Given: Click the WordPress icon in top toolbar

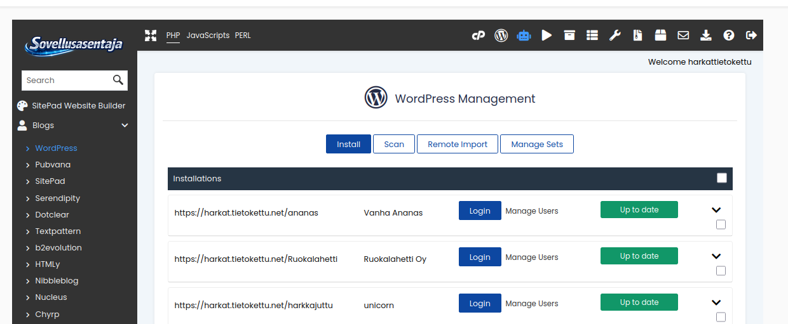Looking at the screenshot, I should [x=501, y=36].
